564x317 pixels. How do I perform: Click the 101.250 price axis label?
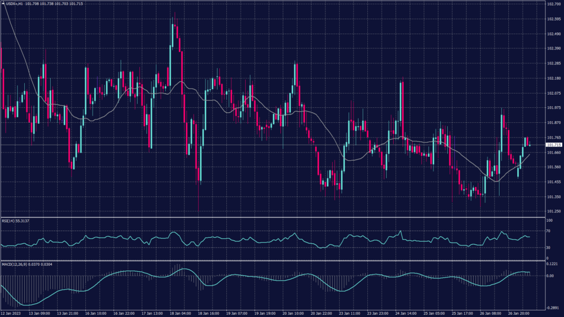click(x=553, y=211)
